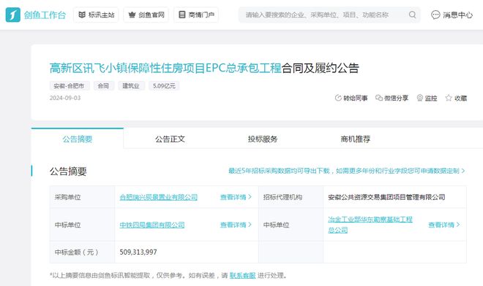Click the 建筑业 tag
This screenshot has width=483, height=286.
tap(131, 85)
